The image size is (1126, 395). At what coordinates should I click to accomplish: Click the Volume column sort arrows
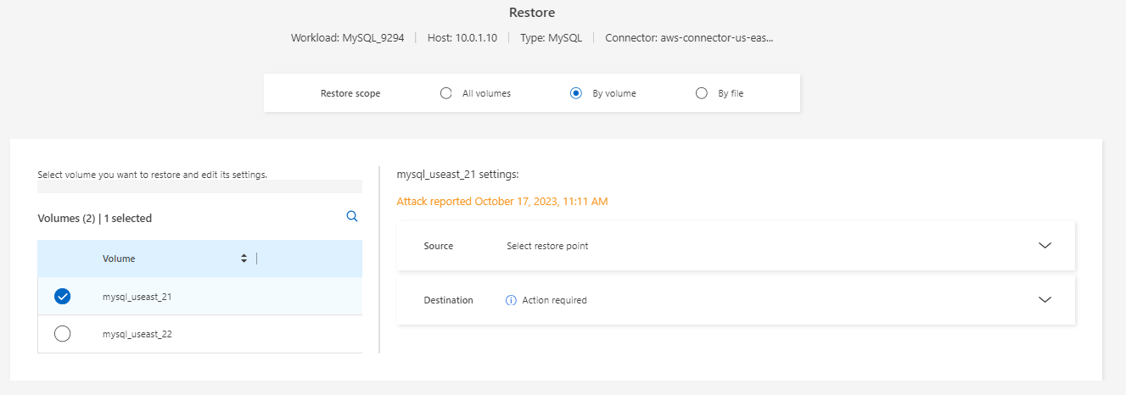point(244,259)
